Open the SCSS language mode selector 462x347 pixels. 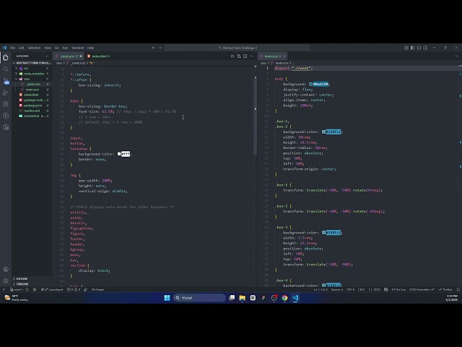[377, 289]
